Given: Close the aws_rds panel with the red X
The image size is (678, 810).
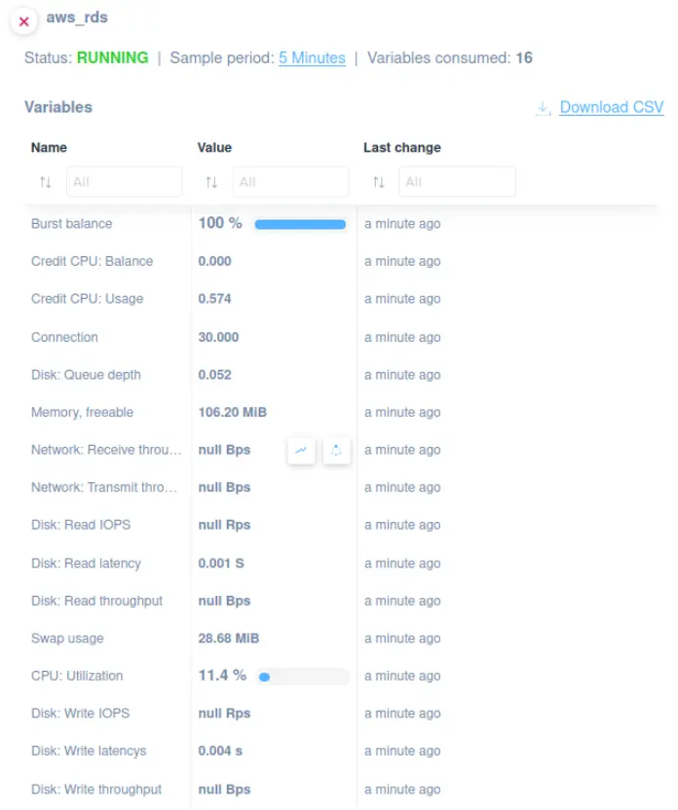Looking at the screenshot, I should tap(23, 21).
